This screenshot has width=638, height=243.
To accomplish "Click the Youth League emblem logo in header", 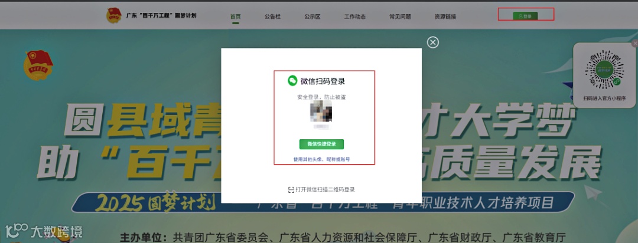I will 114,15.
